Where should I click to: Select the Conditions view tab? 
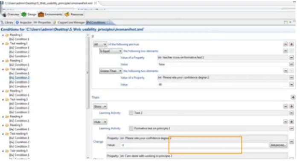[98, 22]
